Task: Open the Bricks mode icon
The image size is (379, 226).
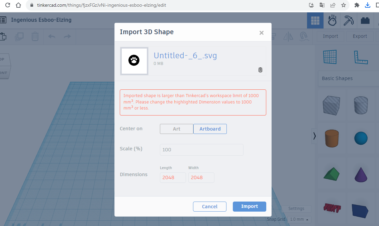Action: (x=365, y=20)
